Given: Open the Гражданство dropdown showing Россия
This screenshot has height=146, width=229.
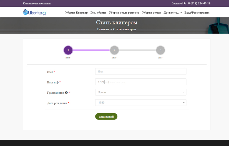Looking at the screenshot, I should pyautogui.click(x=140, y=92).
